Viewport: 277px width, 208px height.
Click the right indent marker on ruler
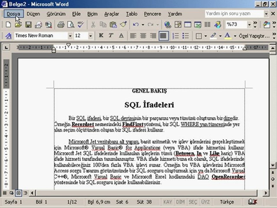pos(245,48)
